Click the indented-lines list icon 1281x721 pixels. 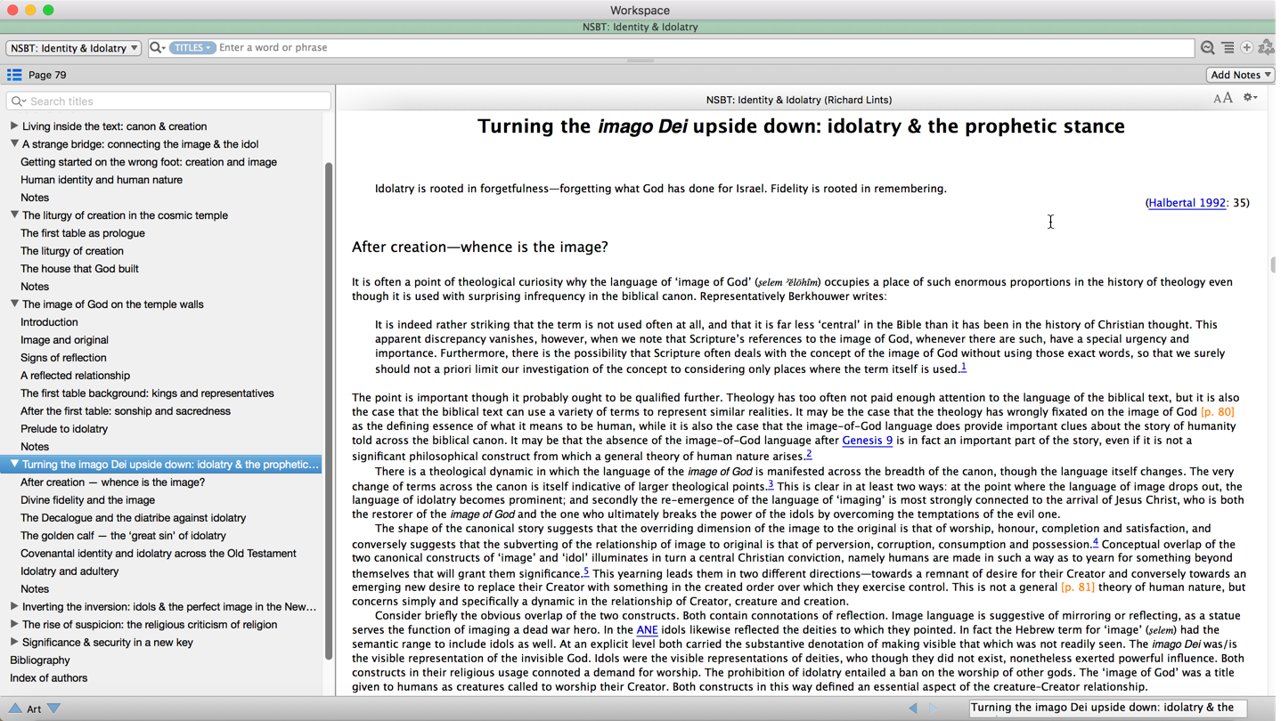click(1228, 48)
